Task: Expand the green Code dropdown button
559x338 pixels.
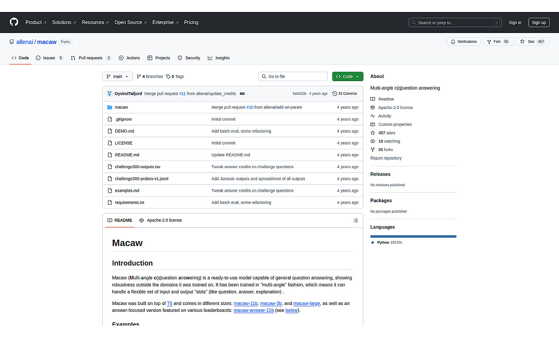Action: pyautogui.click(x=347, y=76)
